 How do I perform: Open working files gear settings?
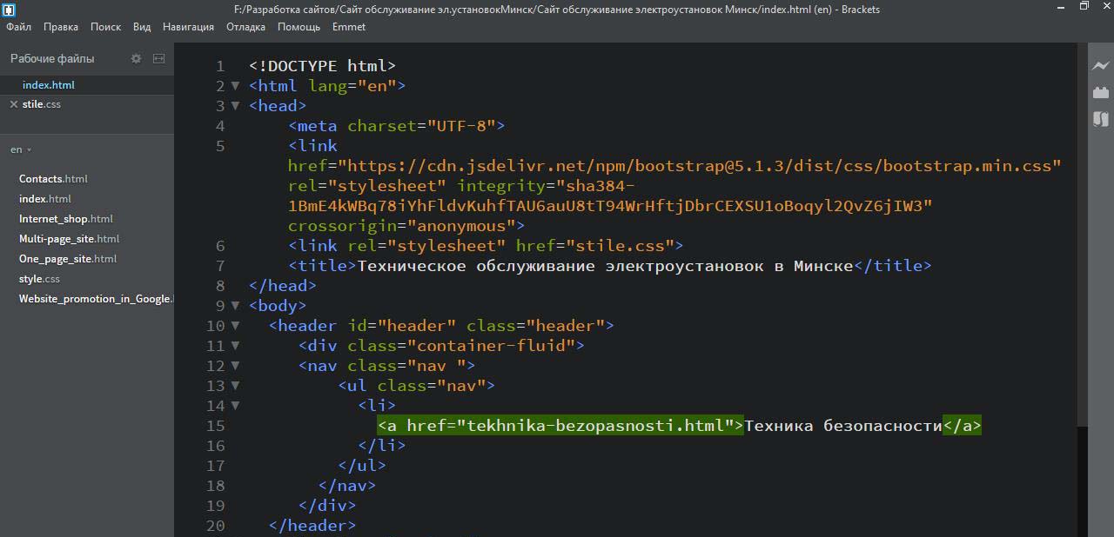click(136, 58)
